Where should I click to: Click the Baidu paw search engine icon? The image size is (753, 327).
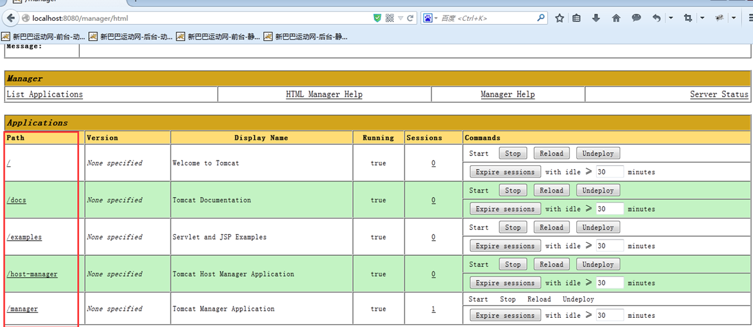coord(427,18)
